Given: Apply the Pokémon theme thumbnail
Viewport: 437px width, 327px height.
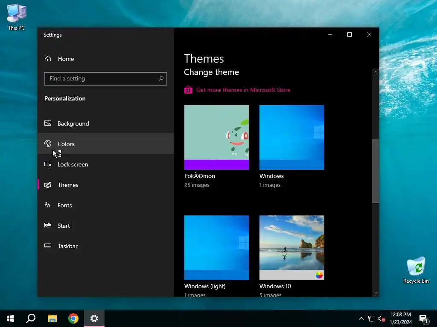Looking at the screenshot, I should coord(216,138).
